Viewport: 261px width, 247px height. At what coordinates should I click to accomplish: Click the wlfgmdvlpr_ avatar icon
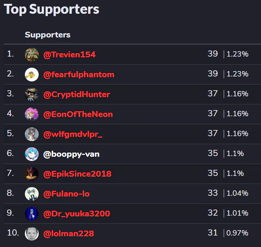point(32,134)
